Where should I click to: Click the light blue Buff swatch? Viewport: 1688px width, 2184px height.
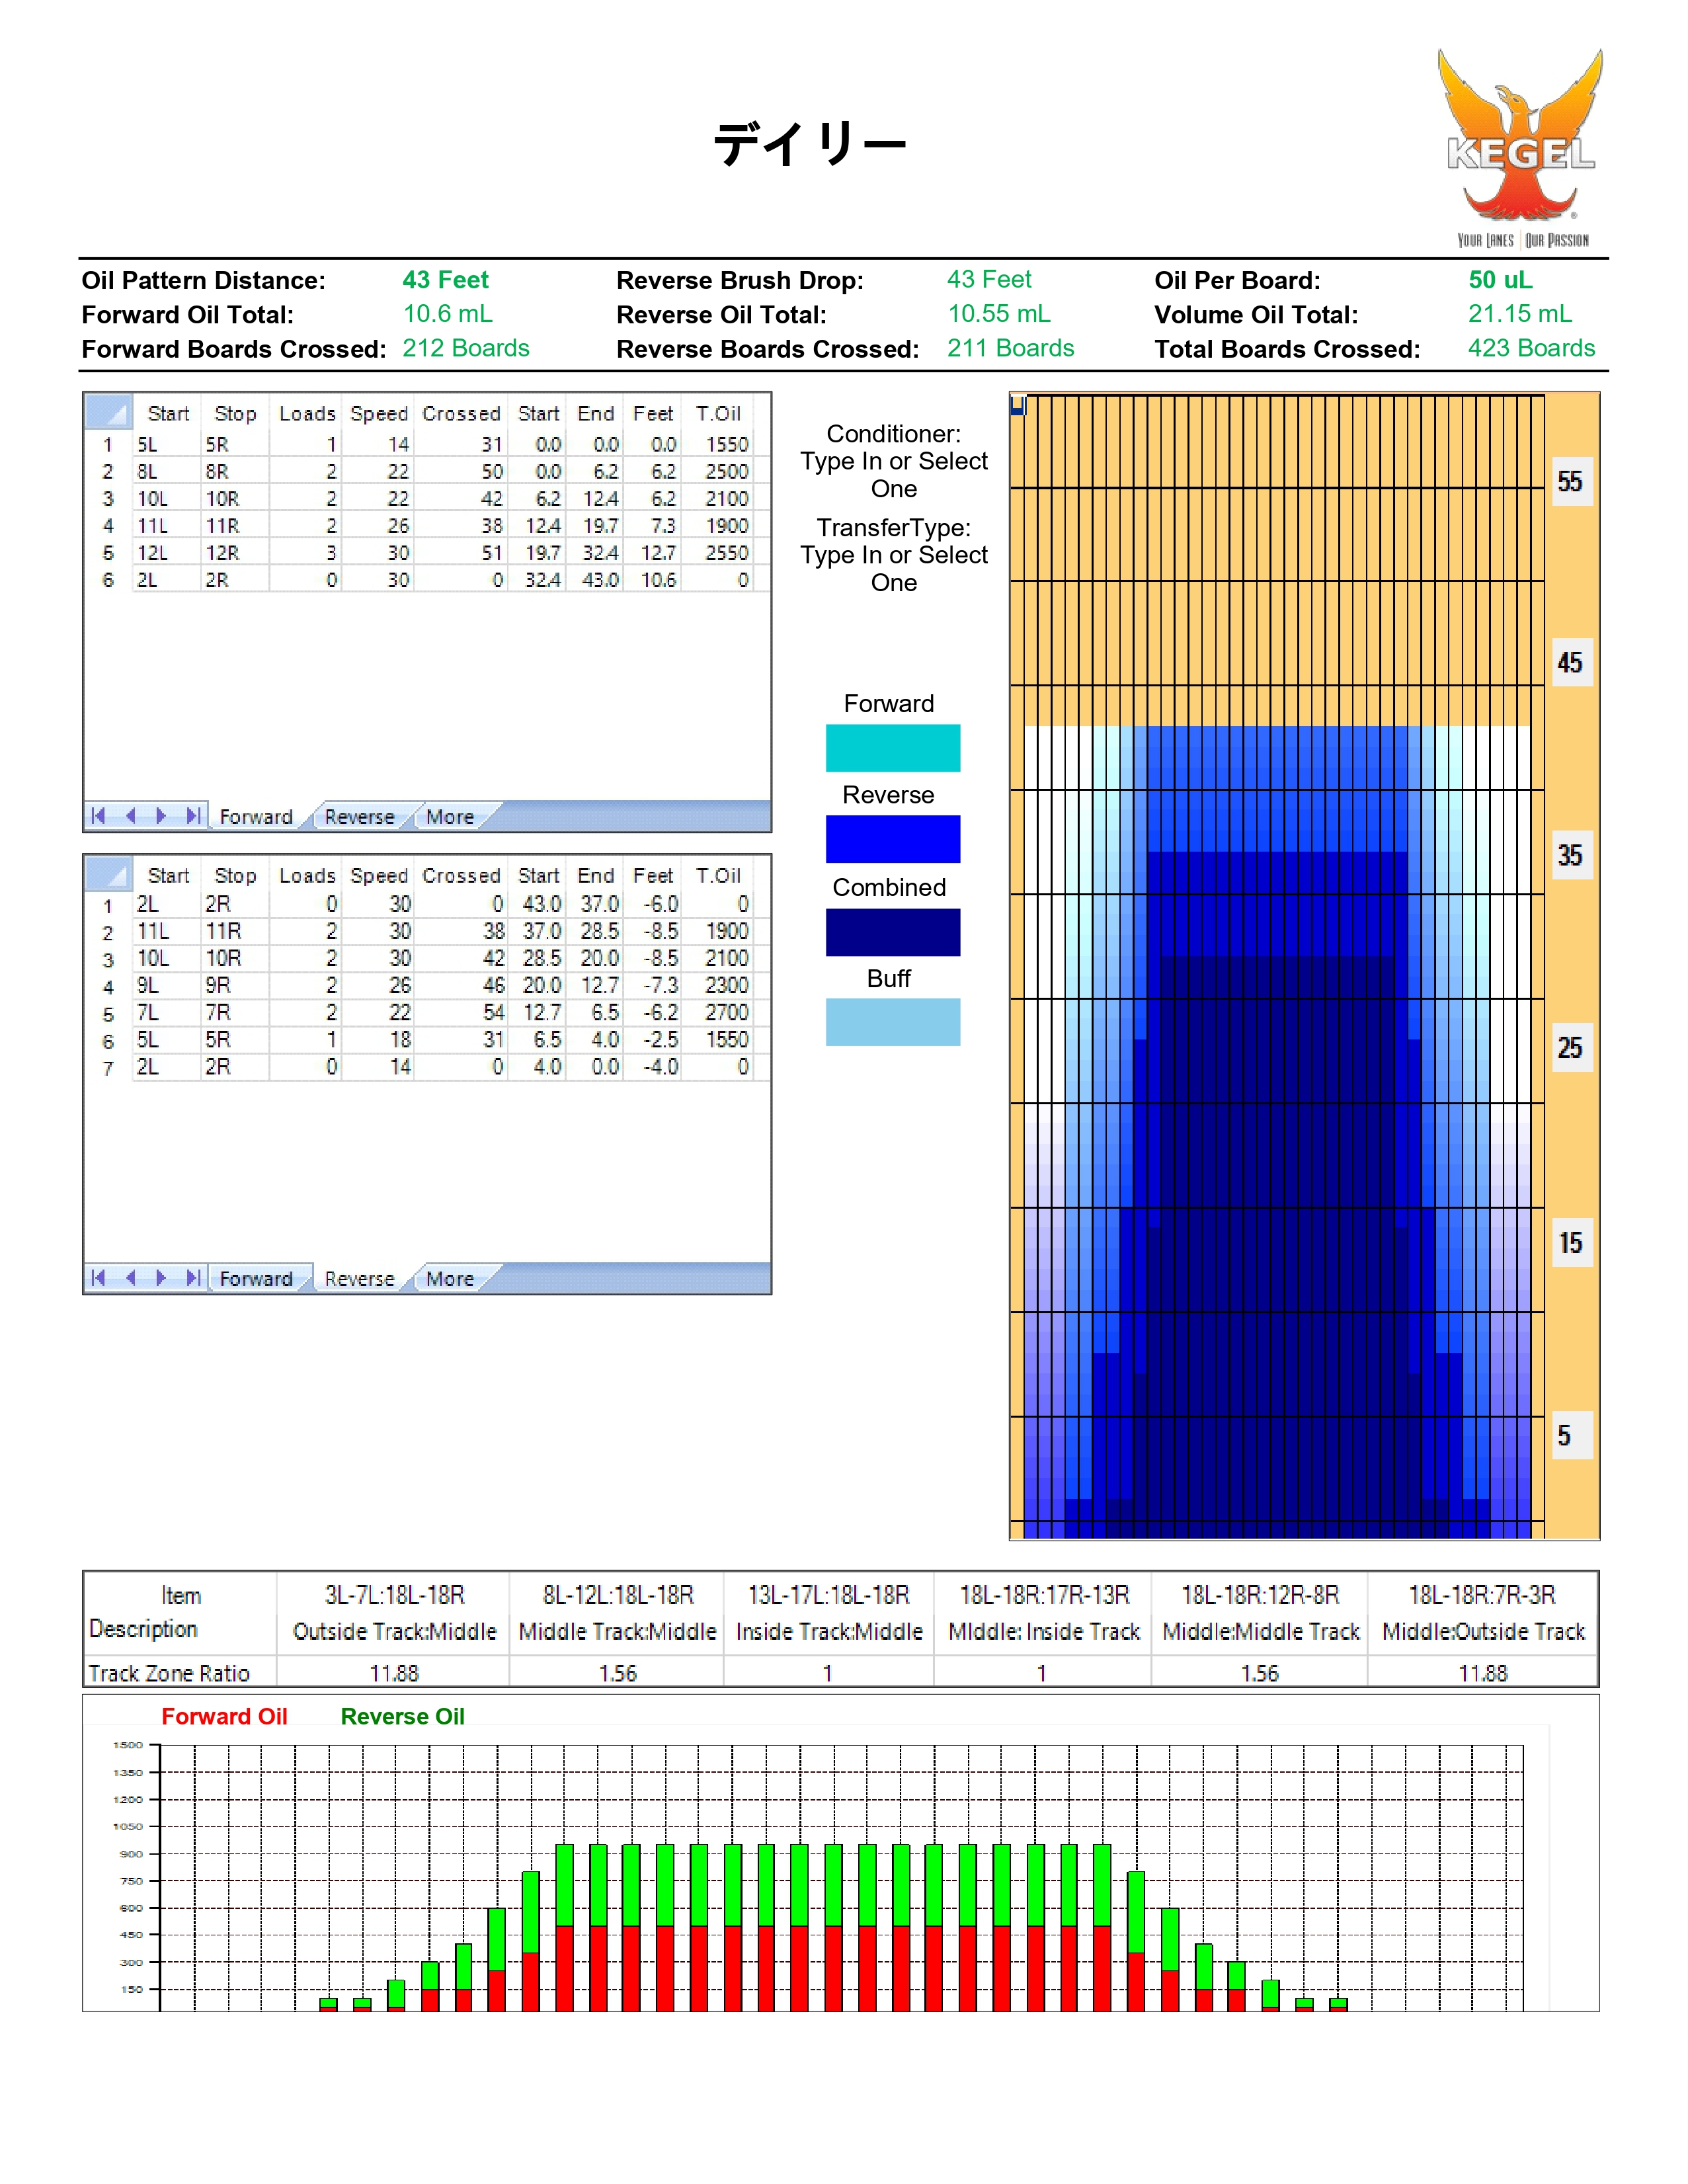[x=892, y=1022]
